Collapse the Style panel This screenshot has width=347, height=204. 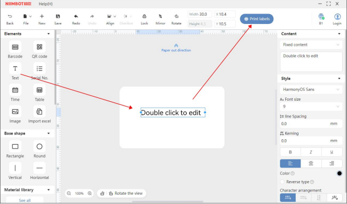(x=339, y=79)
